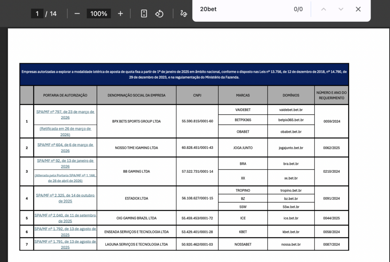Open link SPA/MF nº 2.040, de 11 de setembro
390x262 pixels.
[x=65, y=218]
